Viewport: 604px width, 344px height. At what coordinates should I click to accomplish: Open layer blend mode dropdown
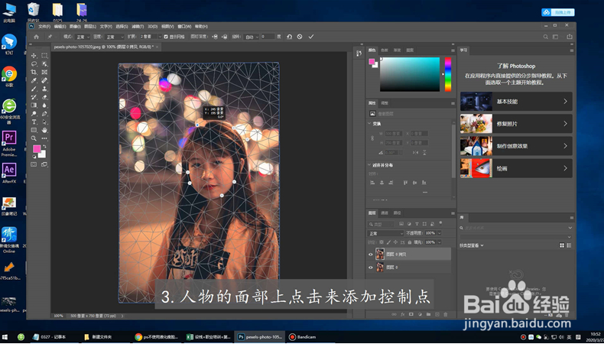pyautogui.click(x=385, y=233)
